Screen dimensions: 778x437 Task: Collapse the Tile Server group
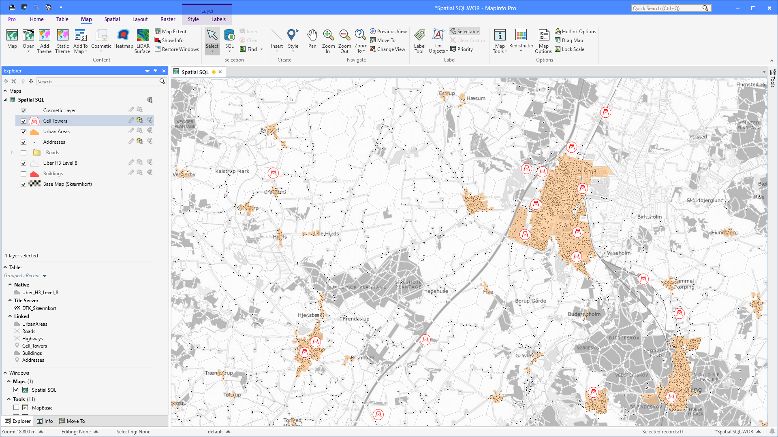[10, 301]
